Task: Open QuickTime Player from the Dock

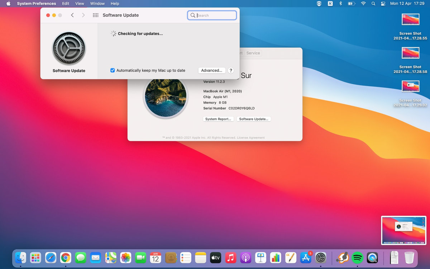Action: 373,258
